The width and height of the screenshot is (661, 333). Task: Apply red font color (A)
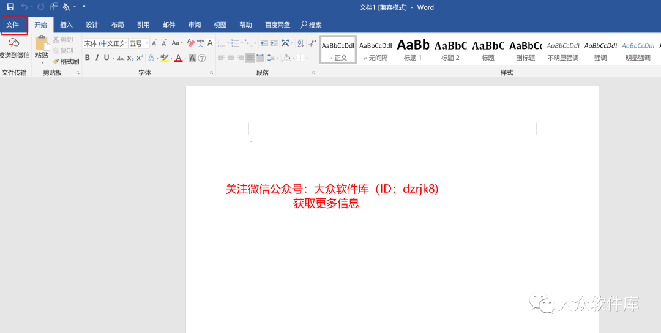pyautogui.click(x=178, y=58)
